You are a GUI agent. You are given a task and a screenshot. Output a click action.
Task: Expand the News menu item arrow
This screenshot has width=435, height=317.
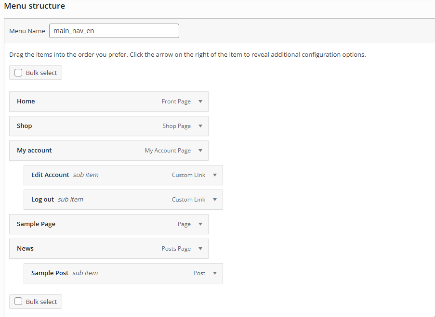point(200,249)
